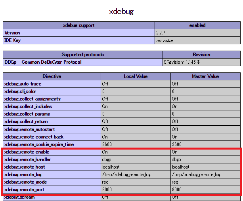Screen dimensions: 243x201
Task: Click Master Value dbgp of remote_handler
Action: (205, 159)
